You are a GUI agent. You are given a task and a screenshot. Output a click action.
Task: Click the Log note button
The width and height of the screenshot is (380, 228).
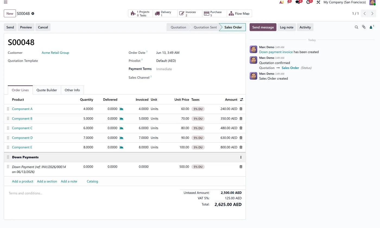point(287,27)
